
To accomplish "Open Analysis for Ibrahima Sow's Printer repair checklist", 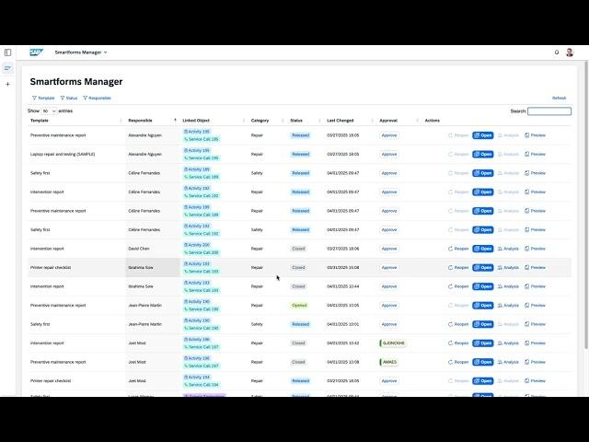I will pos(508,268).
